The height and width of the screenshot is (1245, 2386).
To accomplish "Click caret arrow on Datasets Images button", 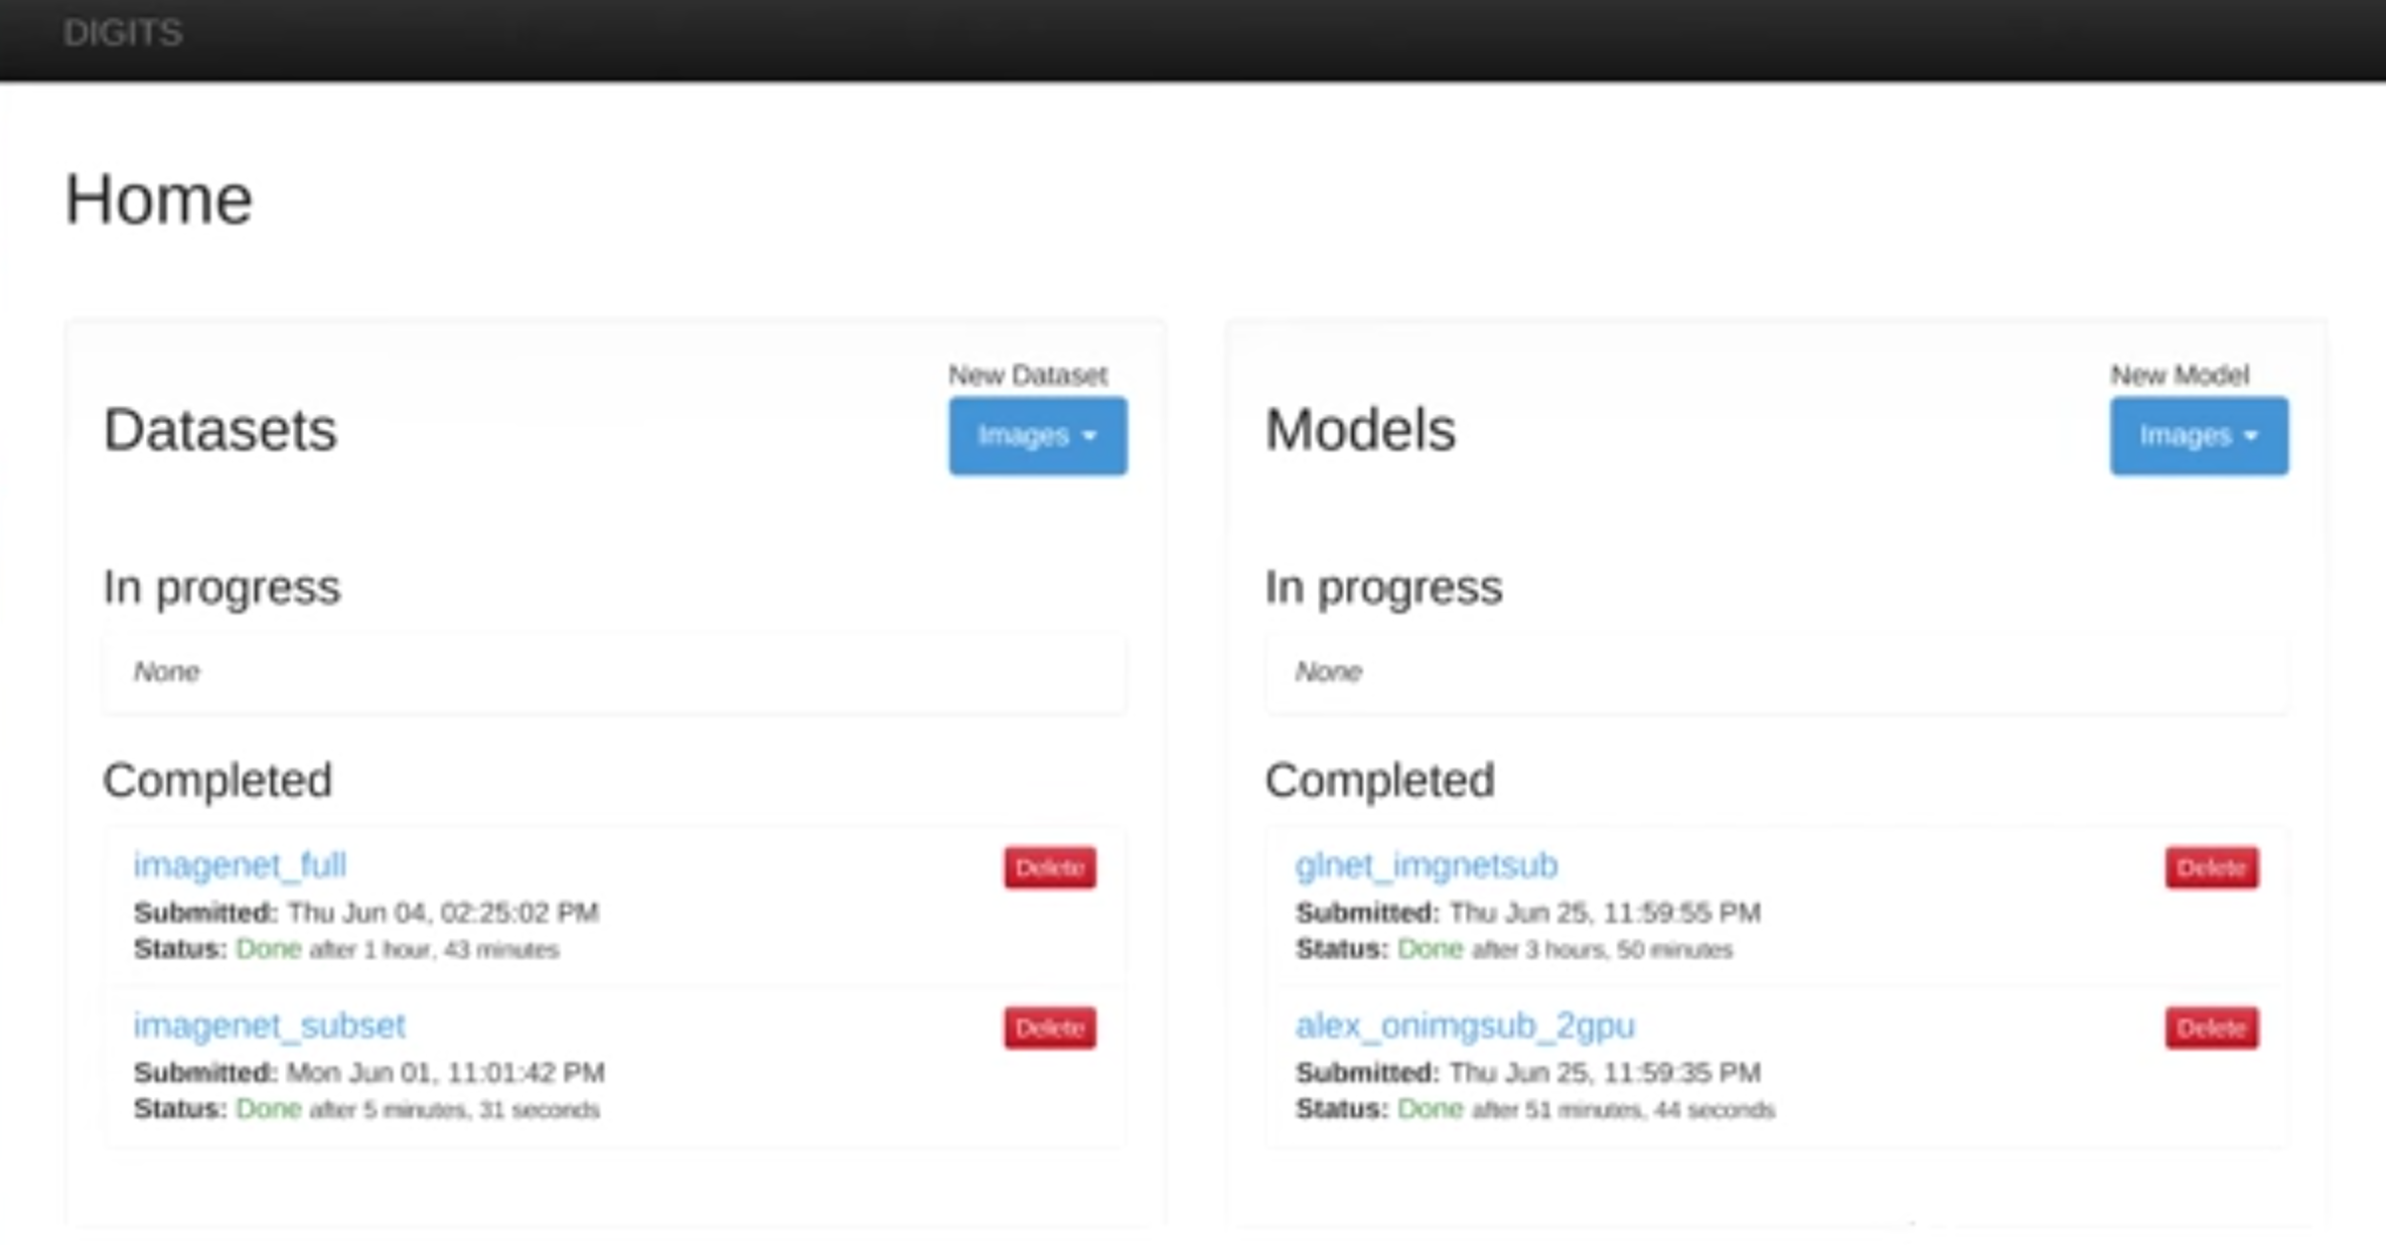I will (1090, 437).
